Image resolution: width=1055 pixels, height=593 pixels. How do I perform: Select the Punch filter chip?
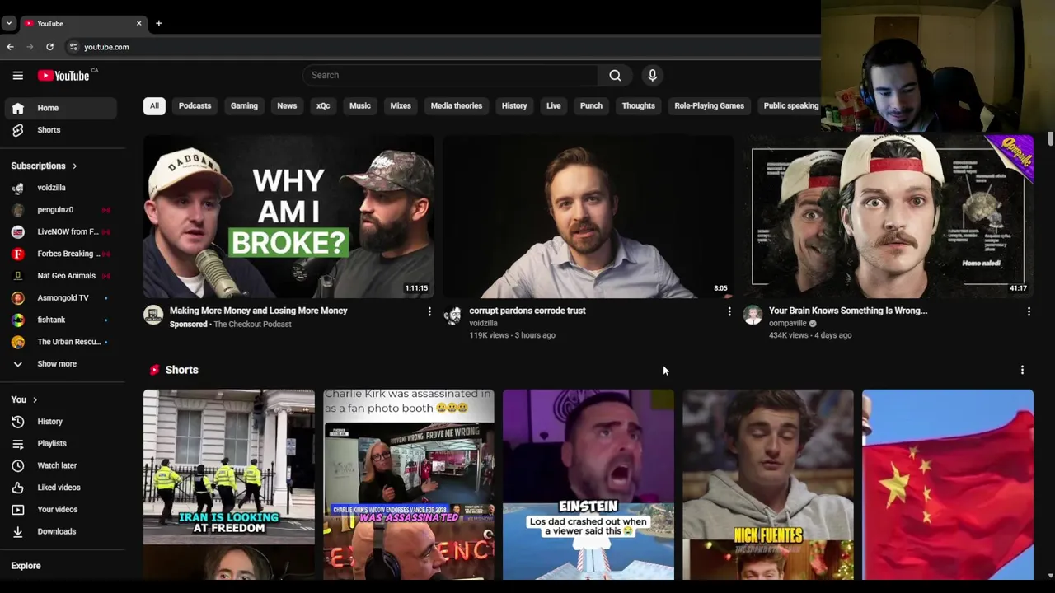pyautogui.click(x=591, y=105)
